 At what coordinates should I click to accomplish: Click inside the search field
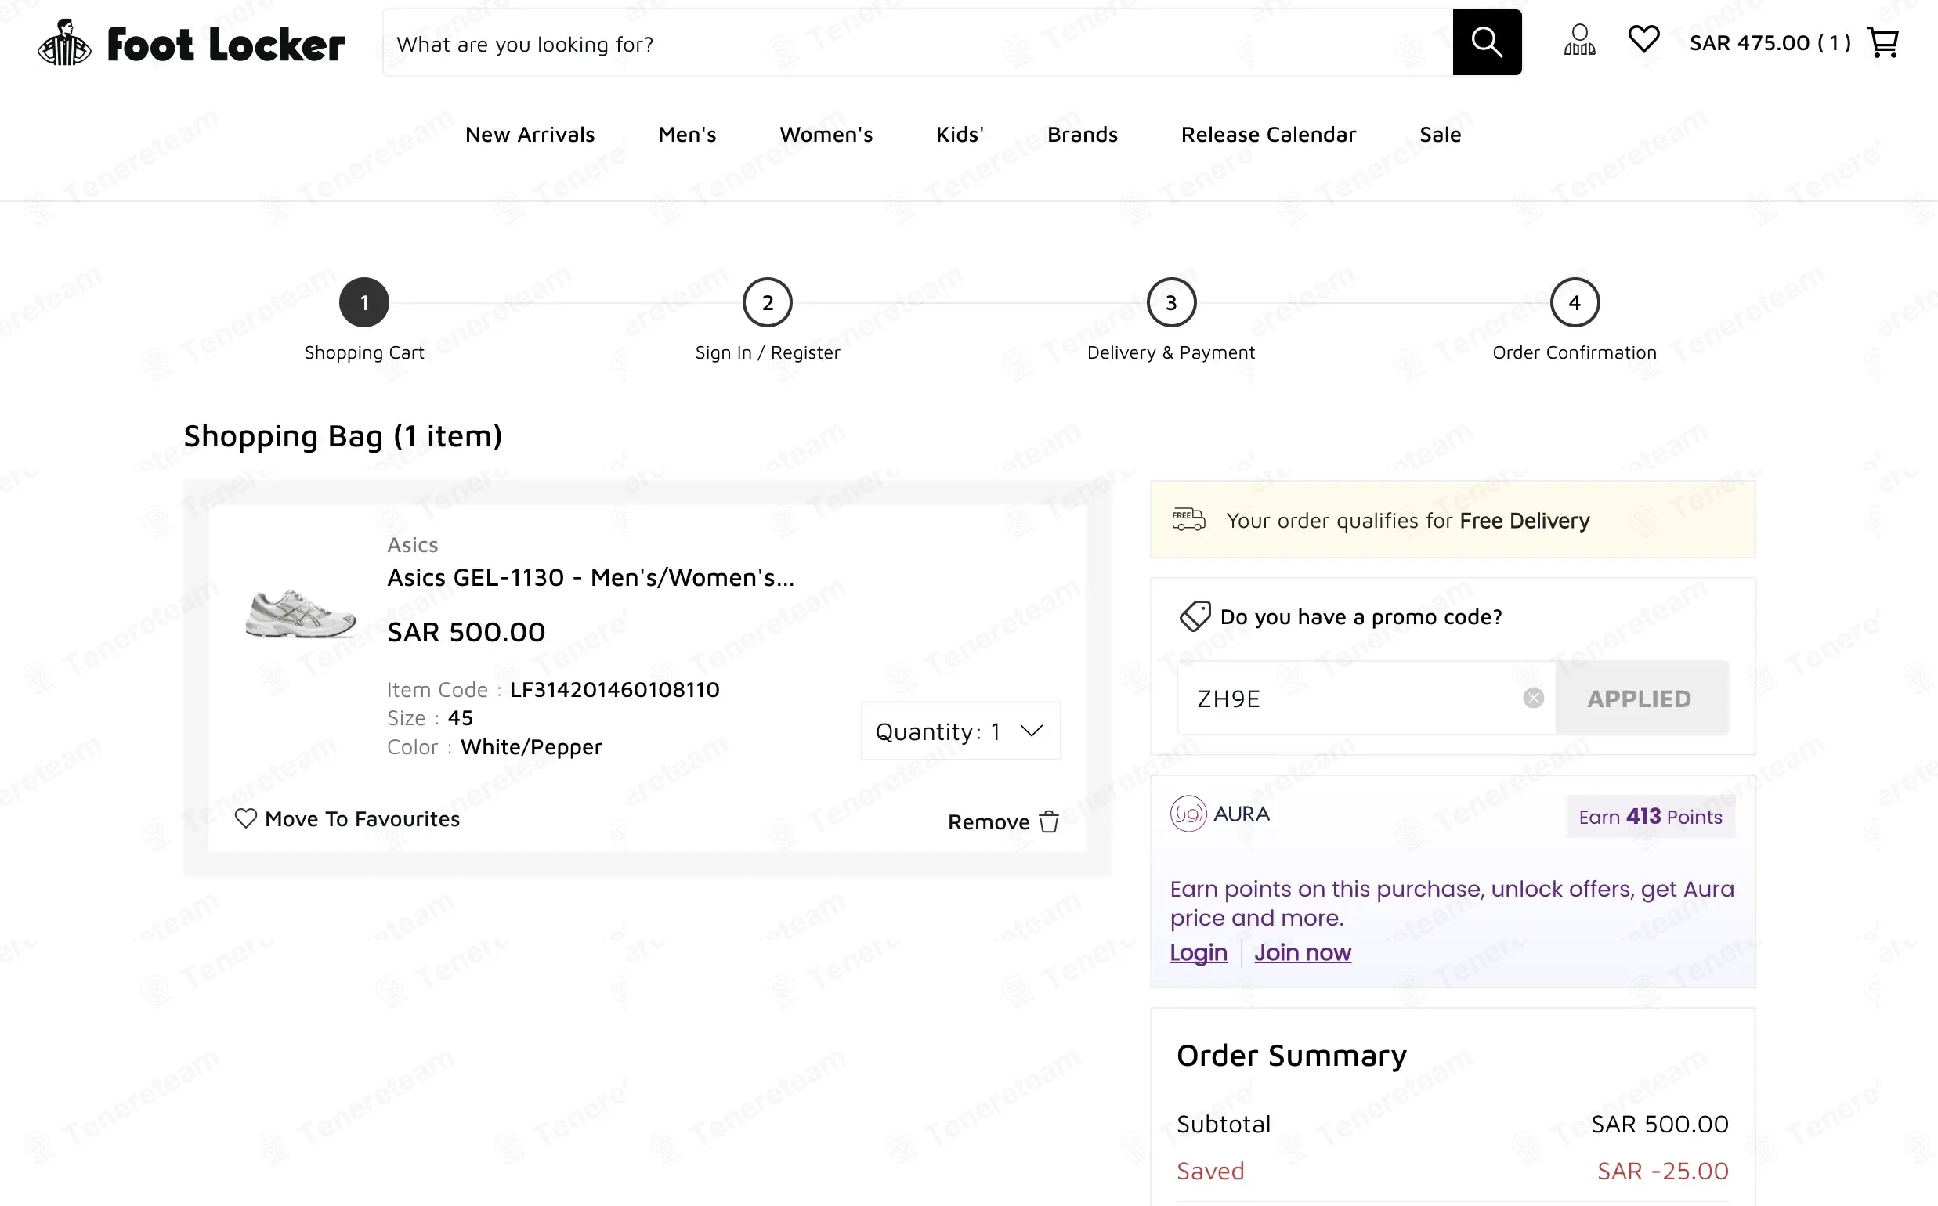917,43
